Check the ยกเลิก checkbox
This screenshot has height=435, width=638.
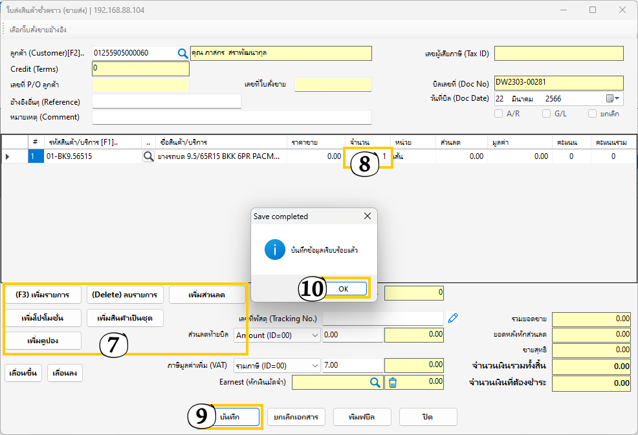click(592, 114)
